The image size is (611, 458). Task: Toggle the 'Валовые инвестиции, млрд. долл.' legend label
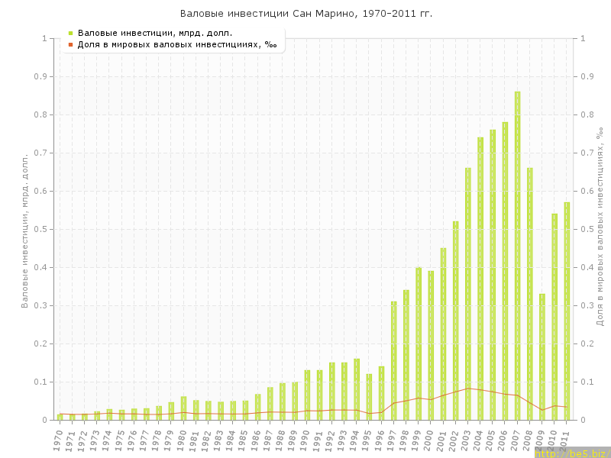pos(154,33)
